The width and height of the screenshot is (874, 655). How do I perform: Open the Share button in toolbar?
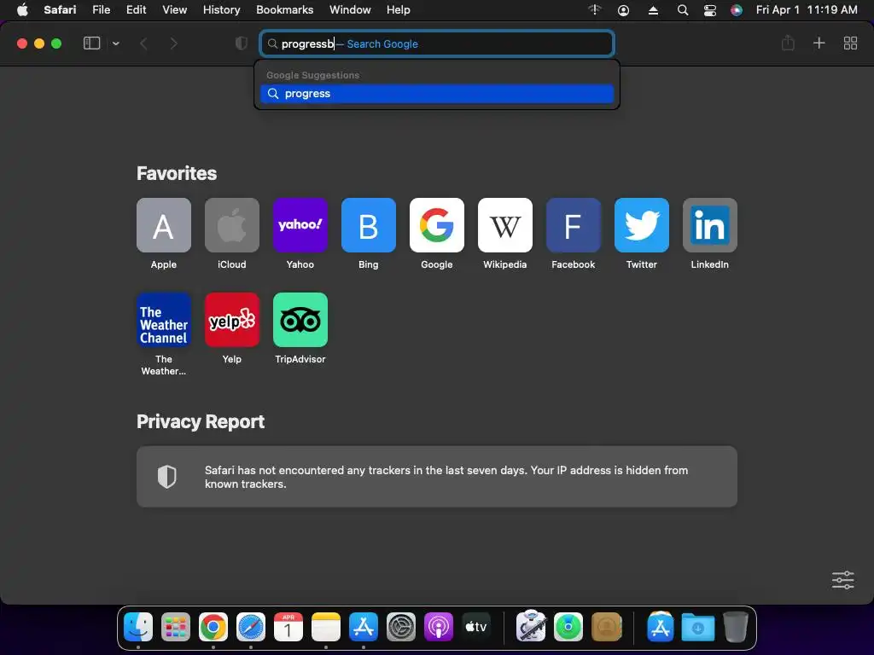pos(788,43)
